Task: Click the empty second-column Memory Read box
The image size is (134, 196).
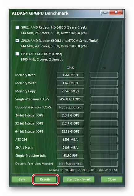Action: [104, 75]
